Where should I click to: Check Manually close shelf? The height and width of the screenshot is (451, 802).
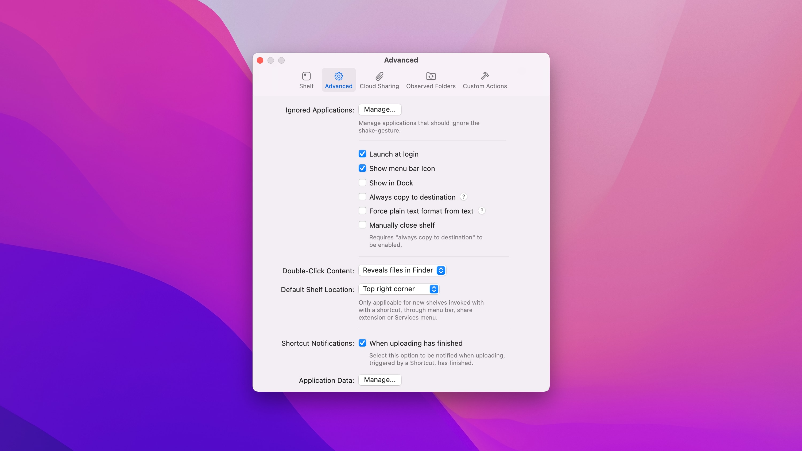362,225
